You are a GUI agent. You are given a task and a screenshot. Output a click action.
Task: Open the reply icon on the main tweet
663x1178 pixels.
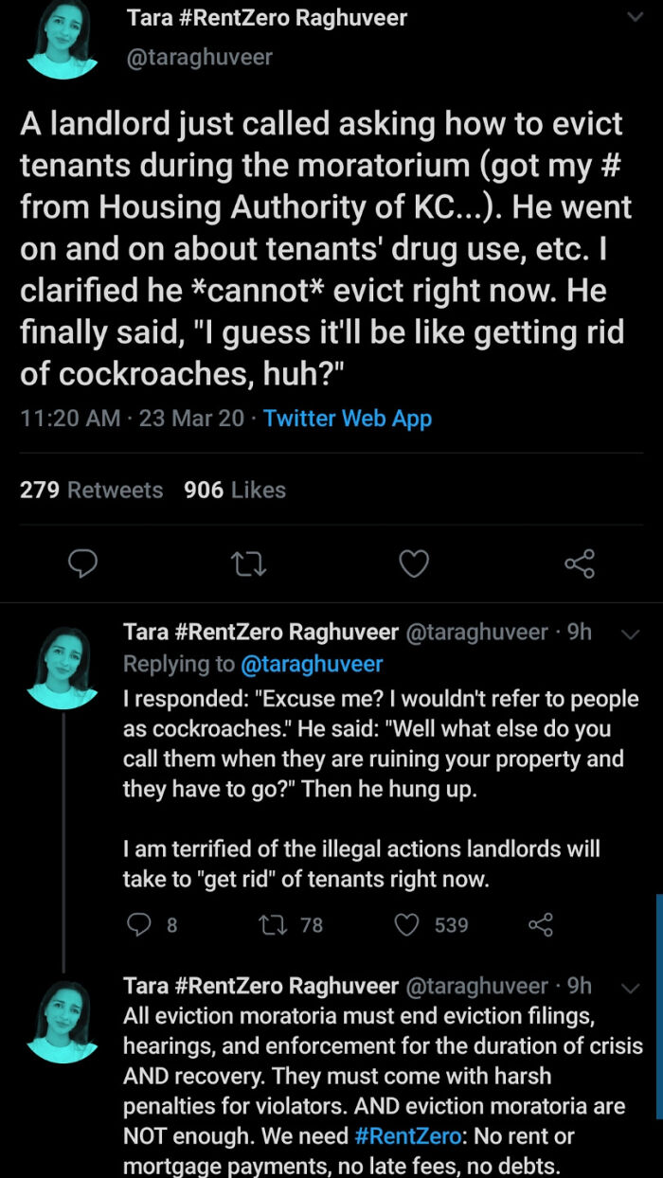tap(84, 564)
